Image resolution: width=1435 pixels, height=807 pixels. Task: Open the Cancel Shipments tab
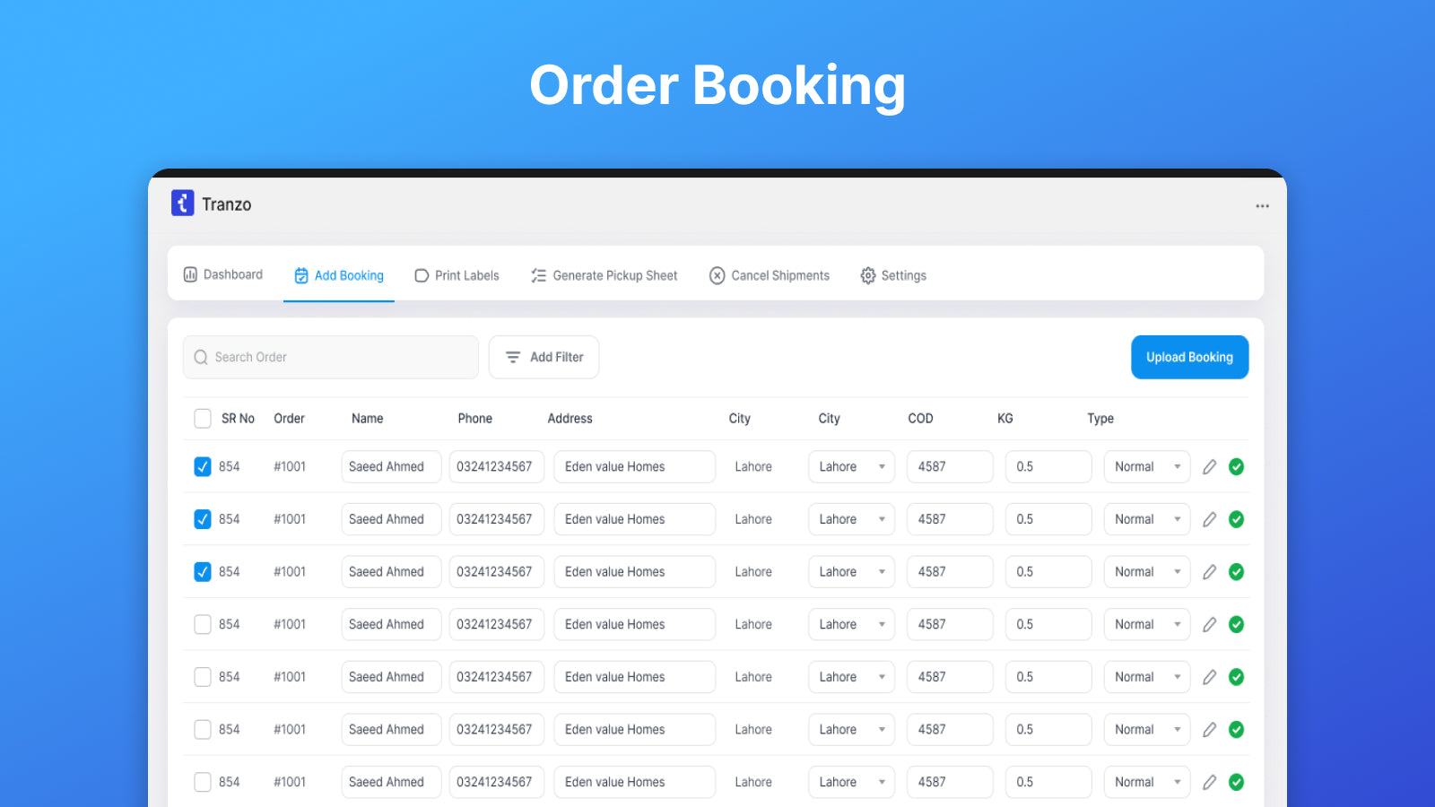click(770, 275)
